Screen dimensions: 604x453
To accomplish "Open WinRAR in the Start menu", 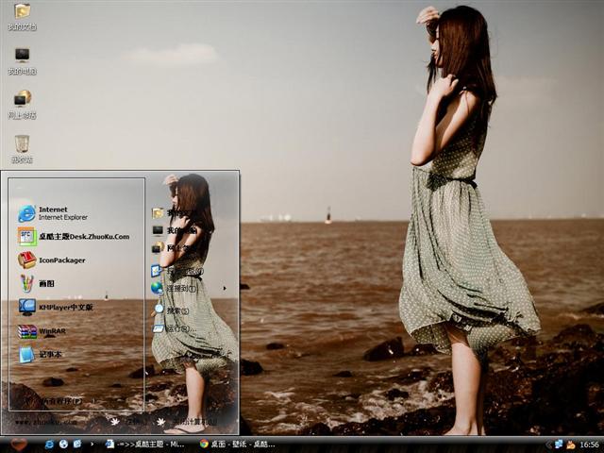I will (52, 331).
